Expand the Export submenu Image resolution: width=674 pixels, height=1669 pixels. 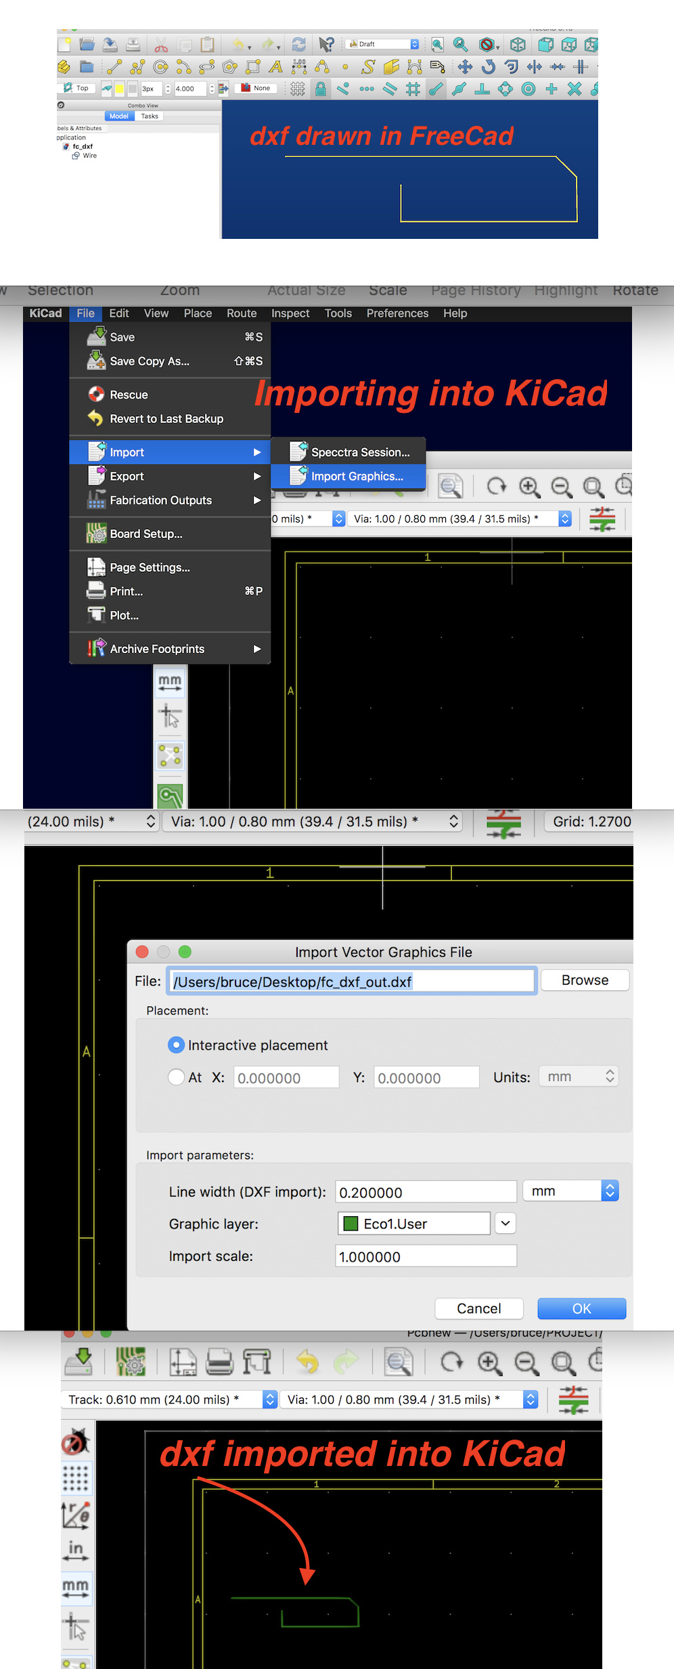click(170, 476)
